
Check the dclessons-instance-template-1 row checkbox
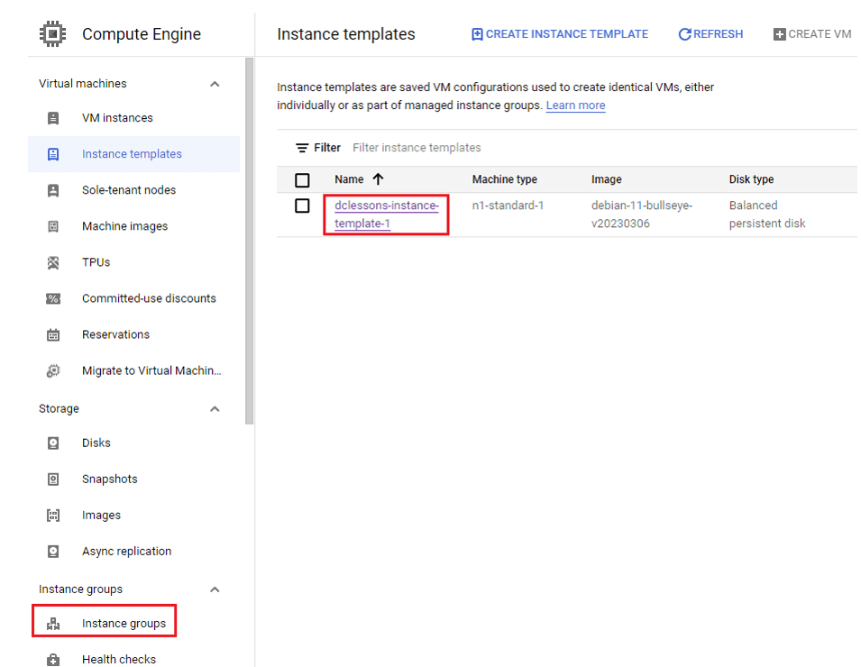(x=302, y=206)
